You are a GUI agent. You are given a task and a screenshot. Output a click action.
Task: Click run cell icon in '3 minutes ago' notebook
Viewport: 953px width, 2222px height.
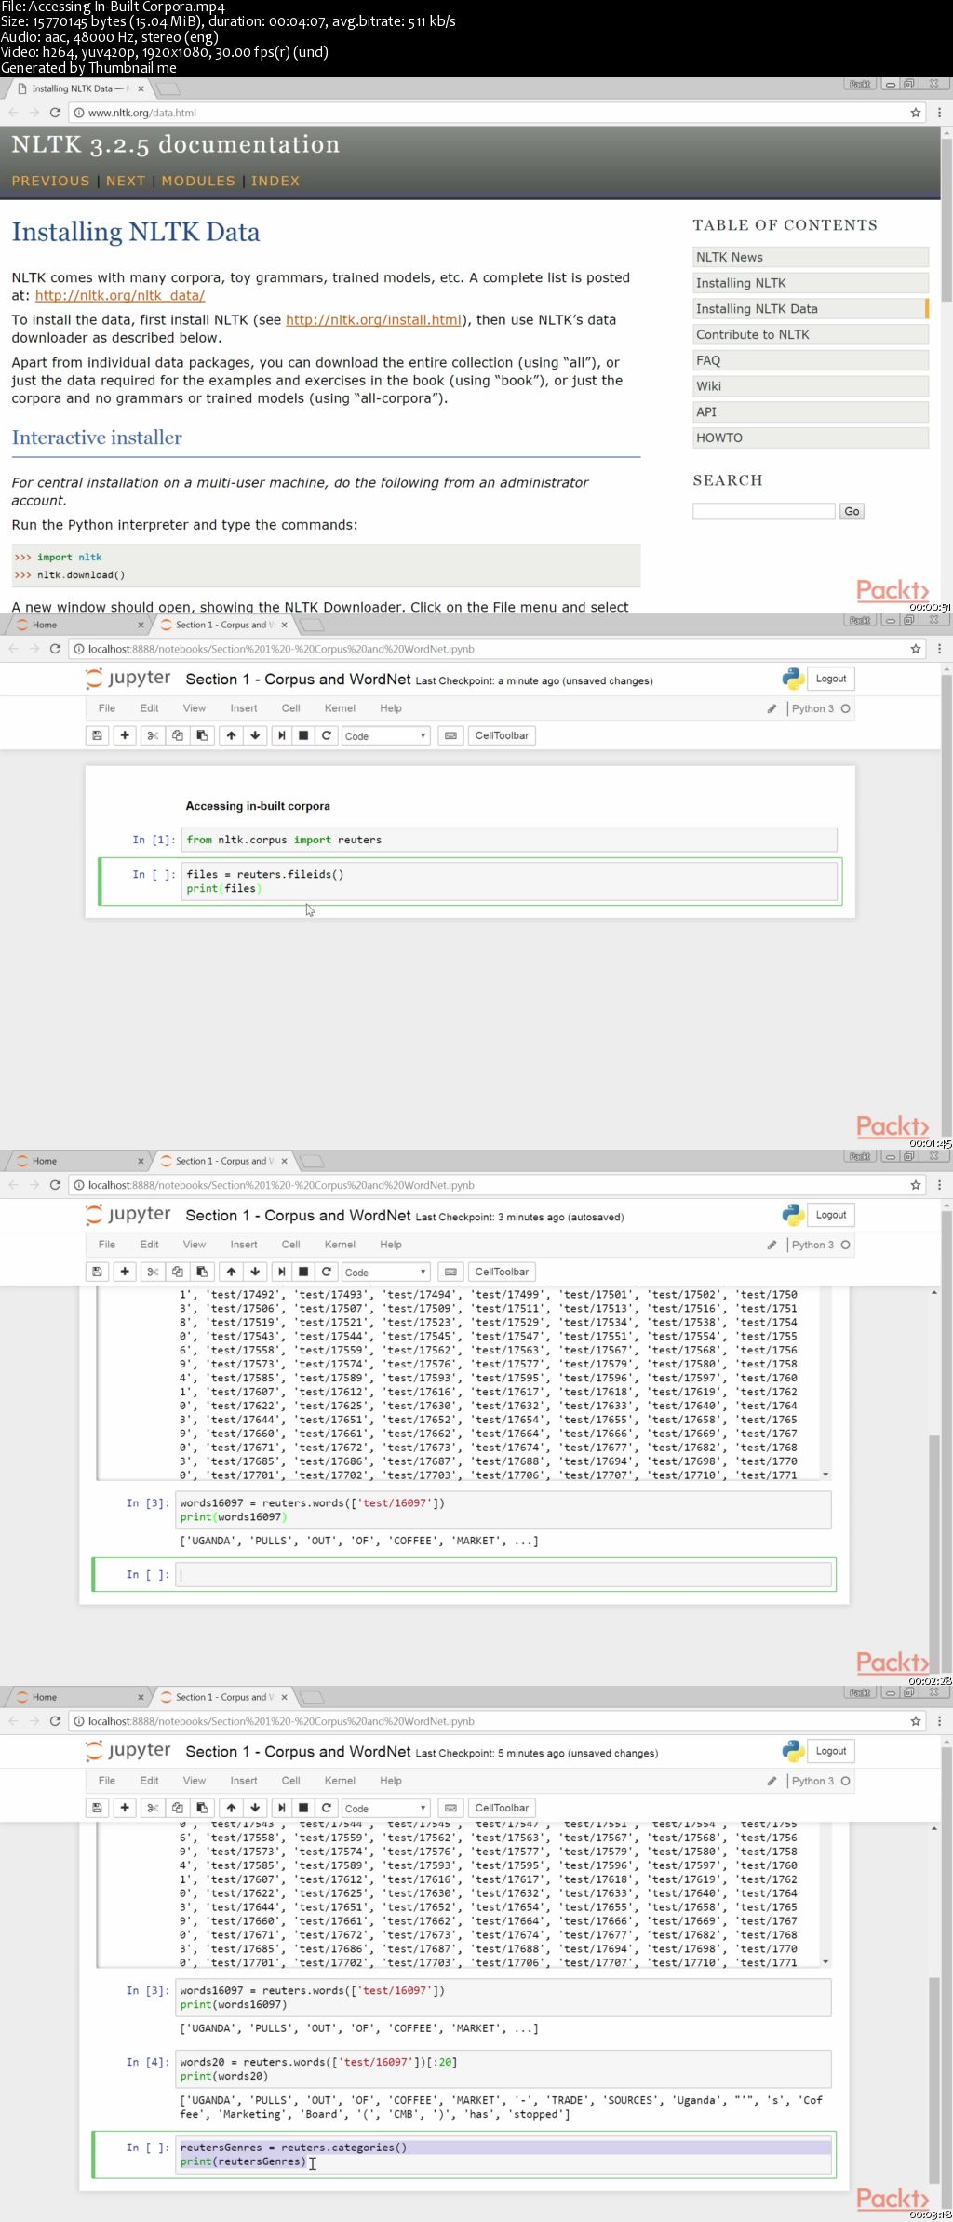(281, 1272)
